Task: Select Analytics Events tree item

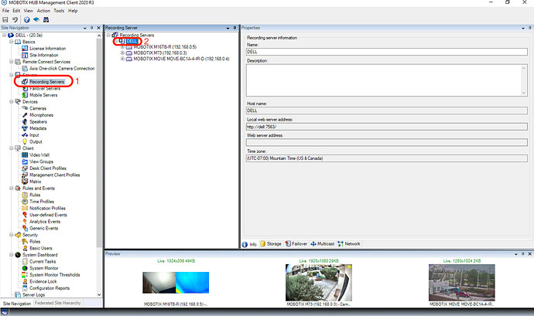Action: [x=45, y=222]
